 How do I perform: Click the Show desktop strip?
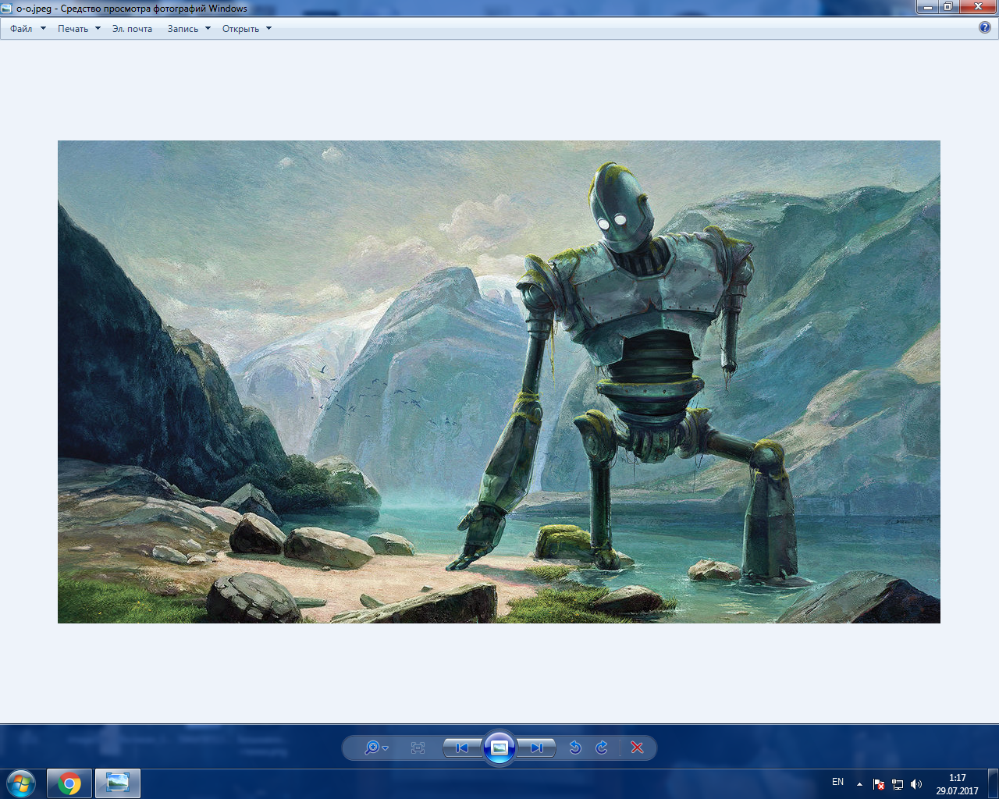[993, 783]
